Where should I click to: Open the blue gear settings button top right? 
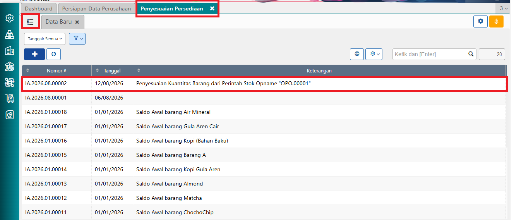pyautogui.click(x=480, y=21)
